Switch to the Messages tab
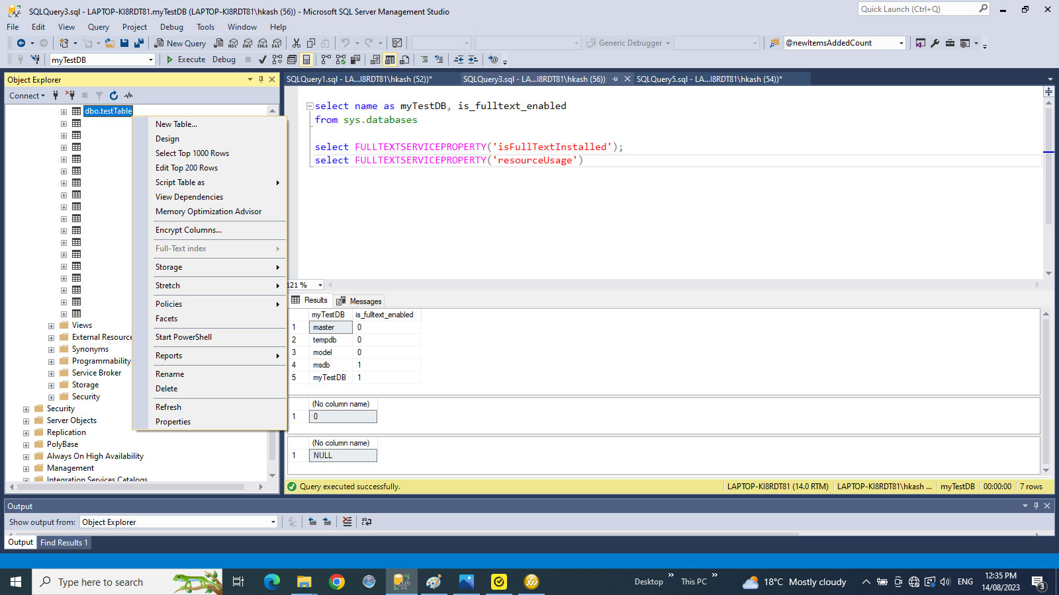 coord(359,301)
